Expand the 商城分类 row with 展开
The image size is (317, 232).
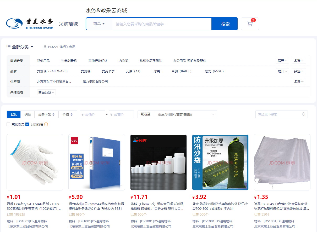click(x=282, y=61)
